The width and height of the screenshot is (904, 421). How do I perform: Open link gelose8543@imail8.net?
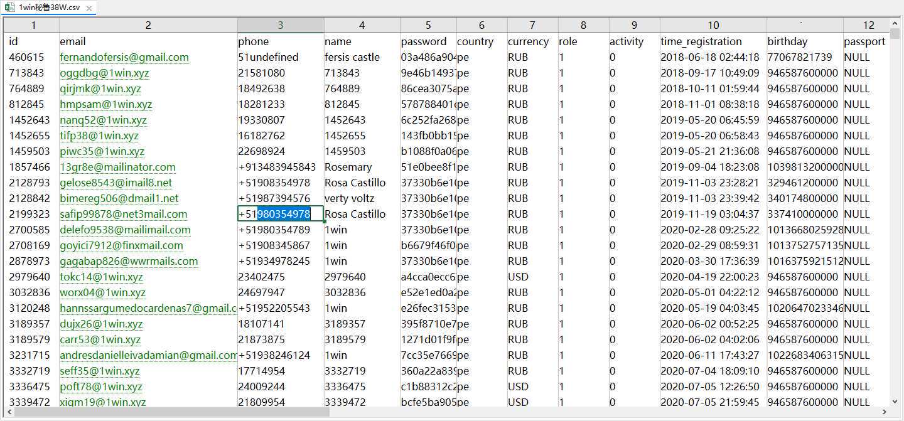coord(116,183)
